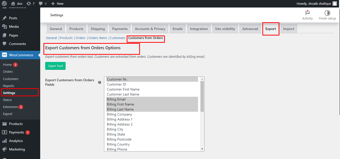
Task: Click Howdy, shoaib shafique account text
Action: pyautogui.click(x=313, y=3)
